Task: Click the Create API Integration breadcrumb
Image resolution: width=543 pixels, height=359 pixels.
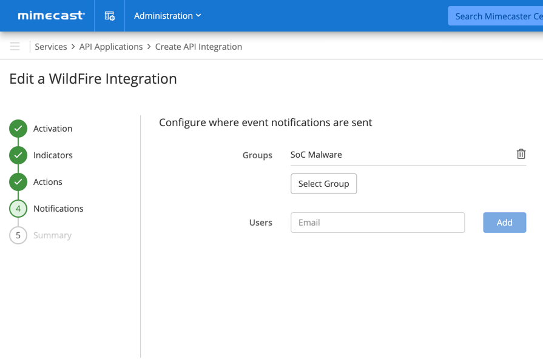Action: pyautogui.click(x=198, y=47)
